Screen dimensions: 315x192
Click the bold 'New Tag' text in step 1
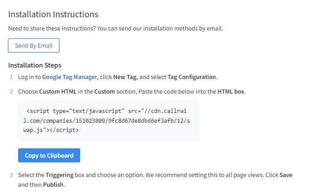125,77
